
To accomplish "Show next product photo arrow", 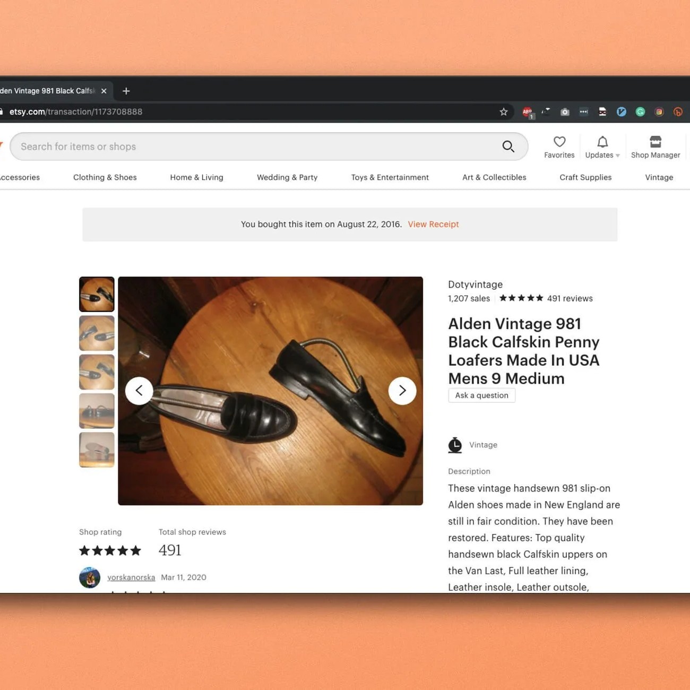I will (402, 391).
